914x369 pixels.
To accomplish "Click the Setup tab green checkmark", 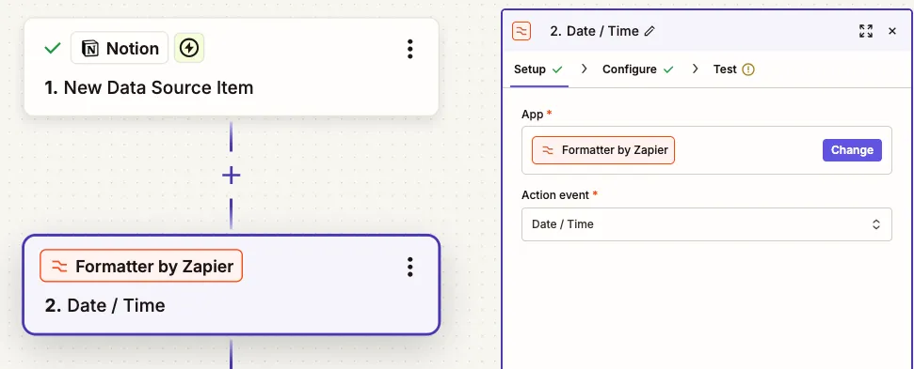I will [557, 69].
